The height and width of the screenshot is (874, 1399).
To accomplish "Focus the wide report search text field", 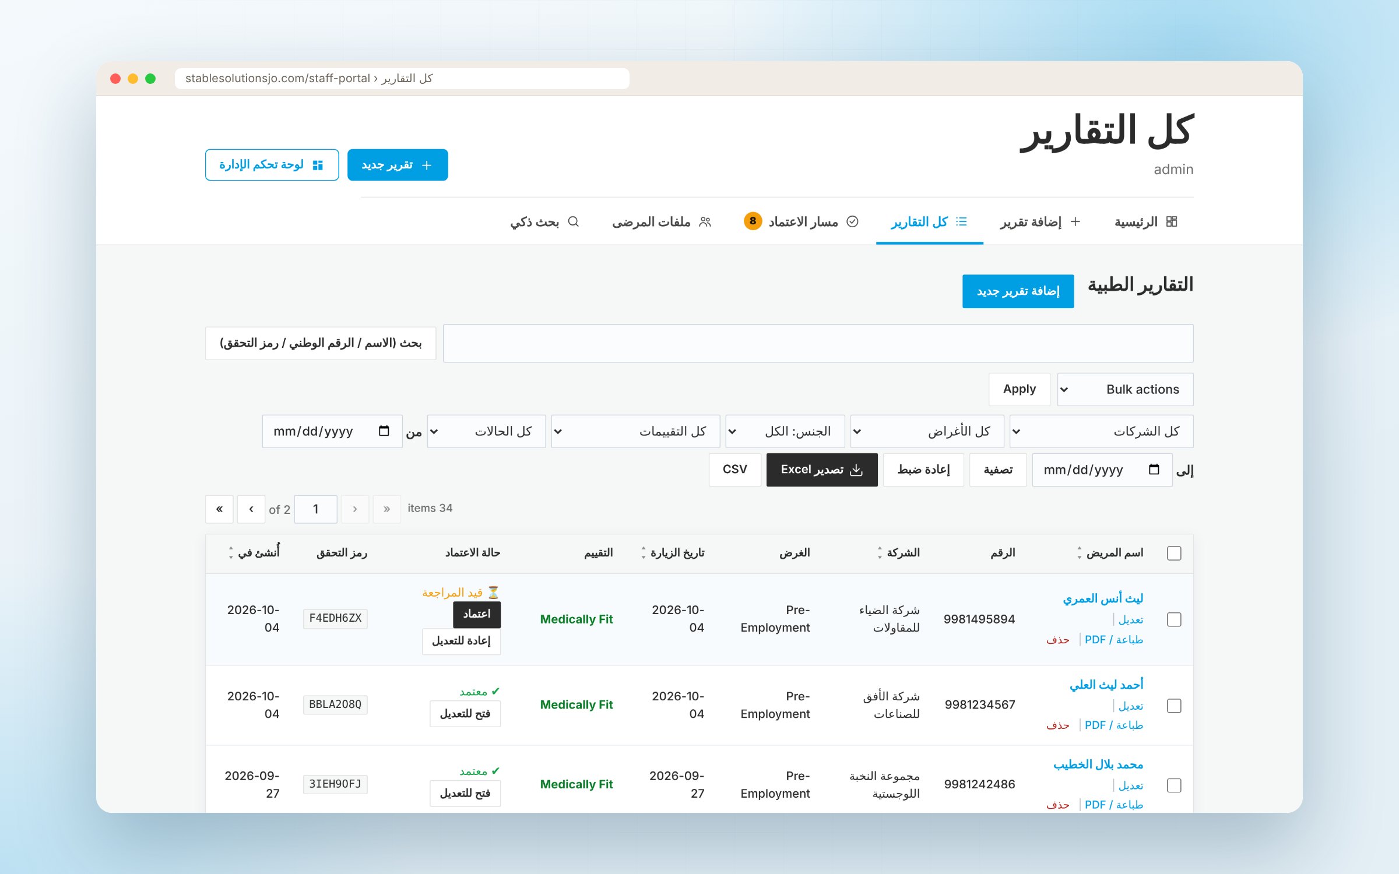I will click(818, 343).
